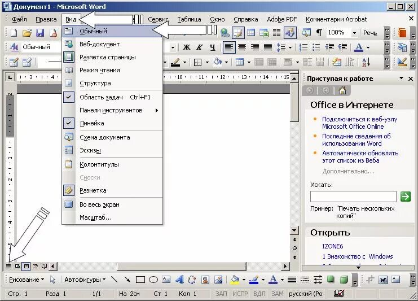Open the IZONE6 recent document

coord(332,246)
